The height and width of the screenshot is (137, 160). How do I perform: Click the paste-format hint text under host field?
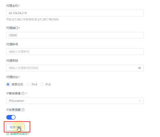(x=33, y=19)
